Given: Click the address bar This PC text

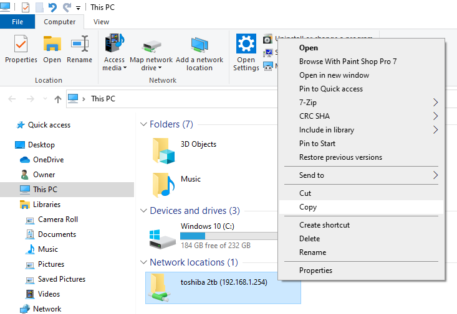Looking at the screenshot, I should 103,99.
